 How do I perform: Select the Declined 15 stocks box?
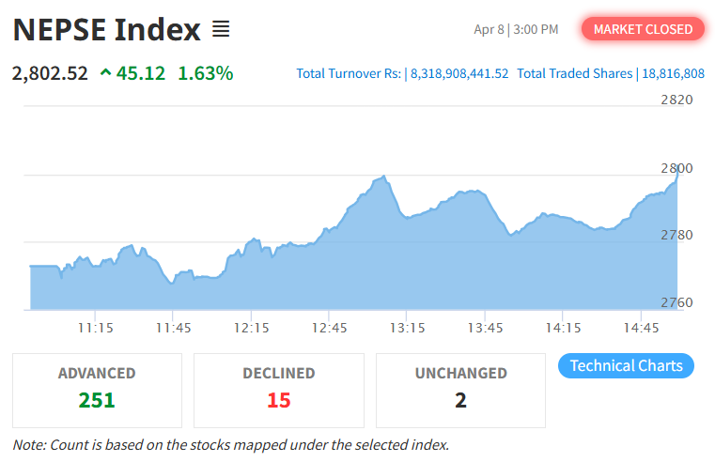pyautogui.click(x=278, y=390)
